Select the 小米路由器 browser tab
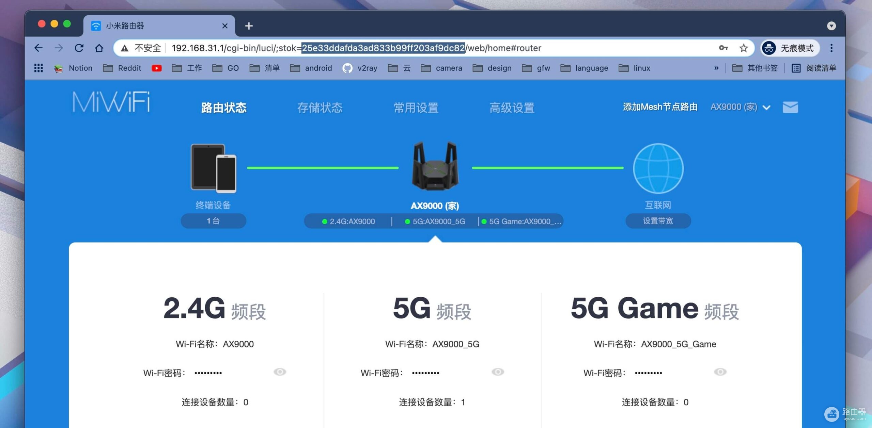Viewport: 872px width, 428px height. coord(159,26)
